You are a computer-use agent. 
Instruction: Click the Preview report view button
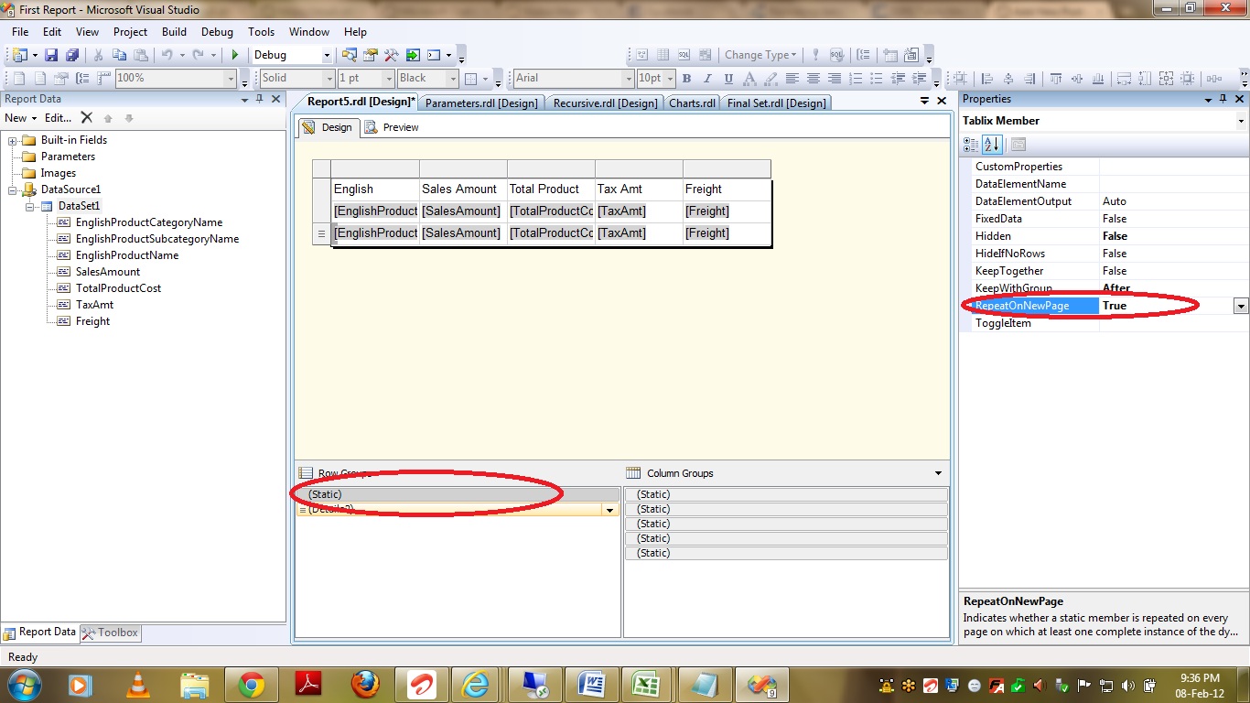click(392, 127)
